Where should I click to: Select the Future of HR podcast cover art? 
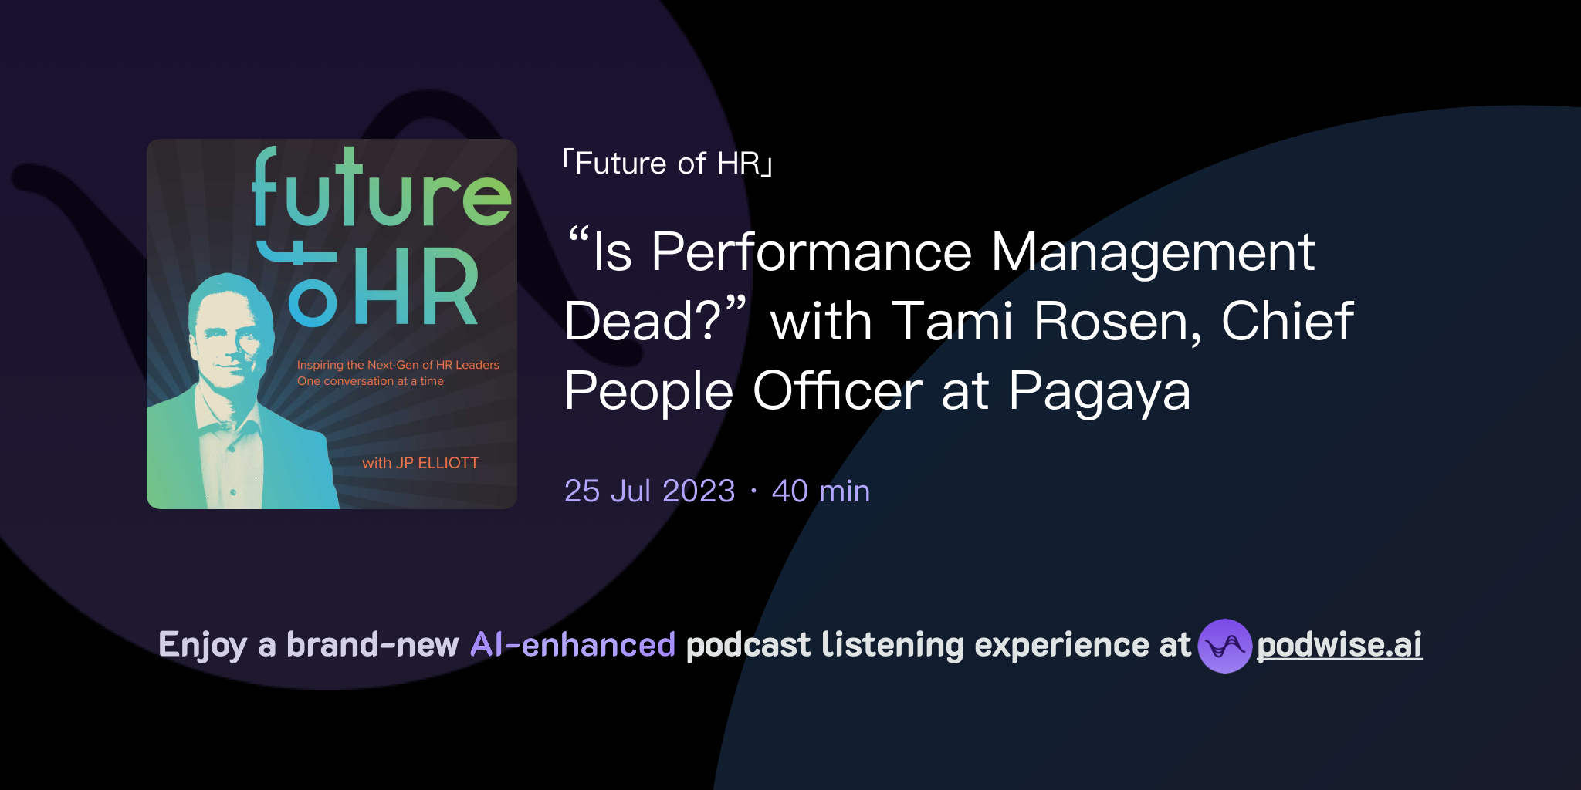point(330,324)
